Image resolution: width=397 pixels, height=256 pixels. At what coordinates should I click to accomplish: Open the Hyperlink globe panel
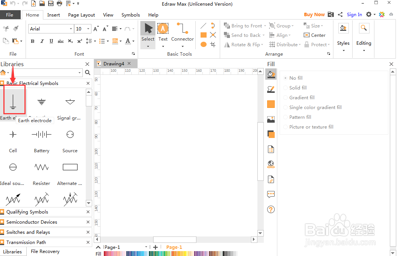pos(271,164)
